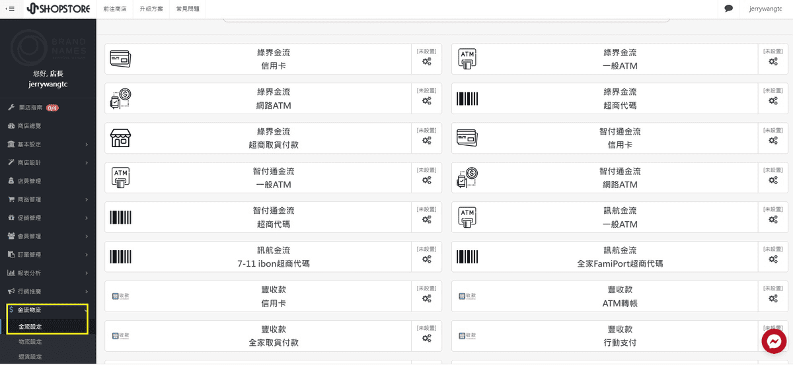
Task: Toggle the sidebar collapse arrow button
Action: [x=10, y=9]
